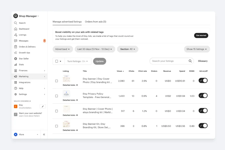Open the Advertised filter dropdown

pos(63,49)
